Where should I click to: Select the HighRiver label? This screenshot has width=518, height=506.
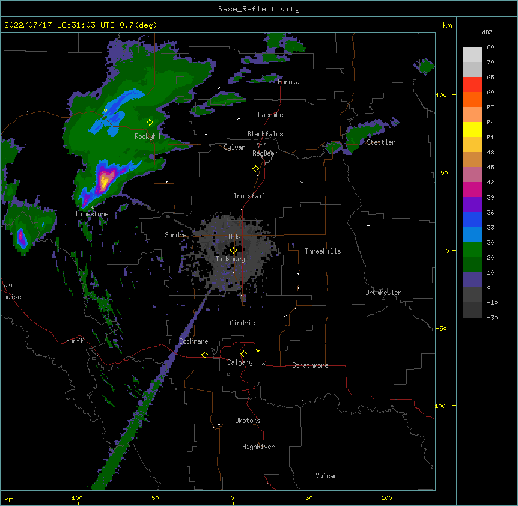coord(258,447)
